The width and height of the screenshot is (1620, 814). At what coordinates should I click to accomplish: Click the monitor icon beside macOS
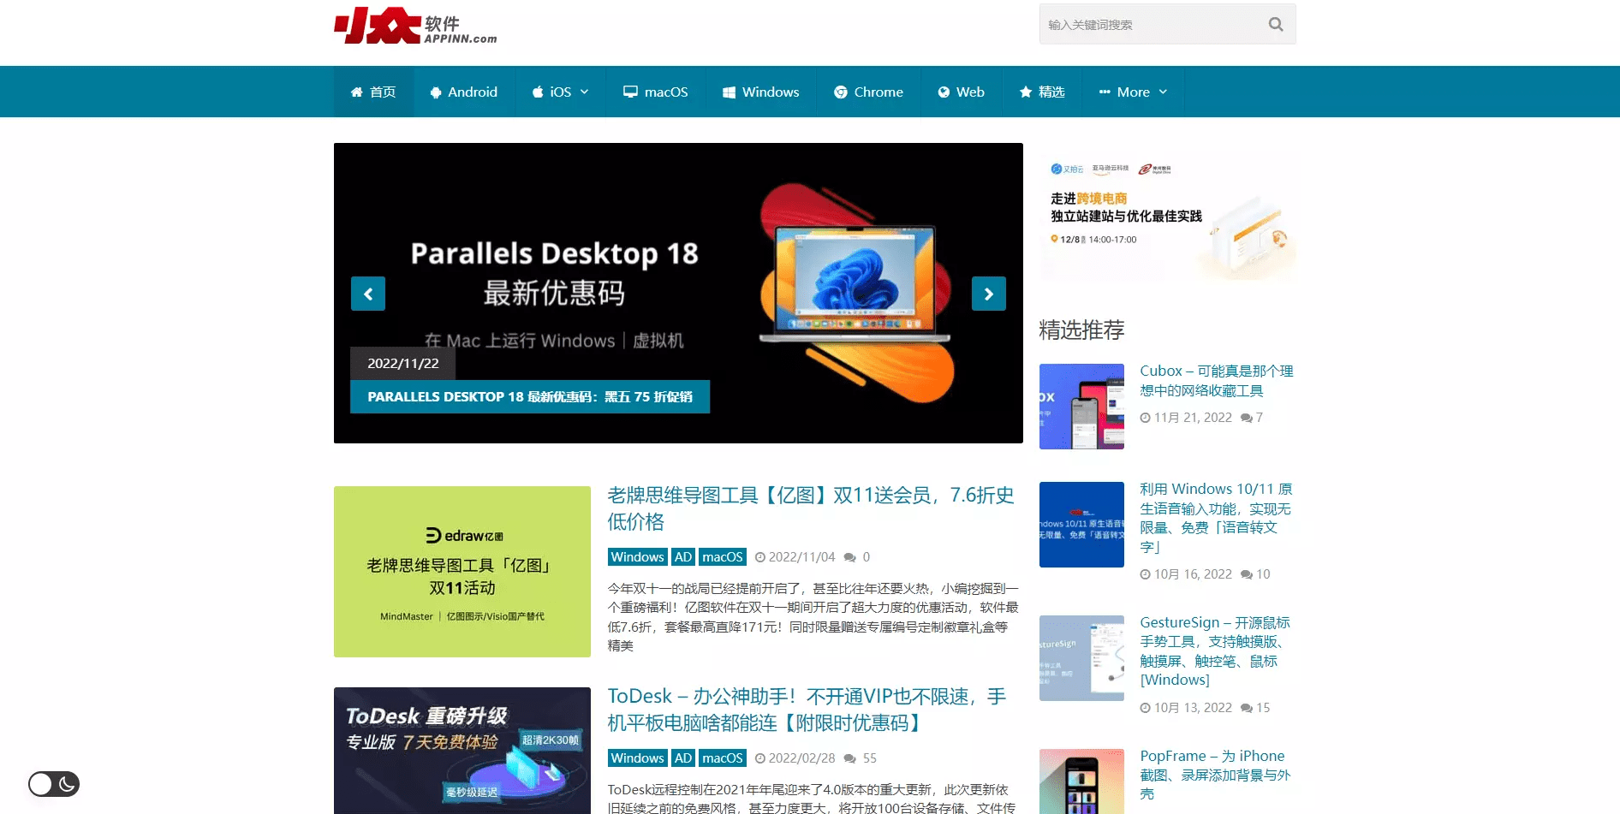pos(630,92)
